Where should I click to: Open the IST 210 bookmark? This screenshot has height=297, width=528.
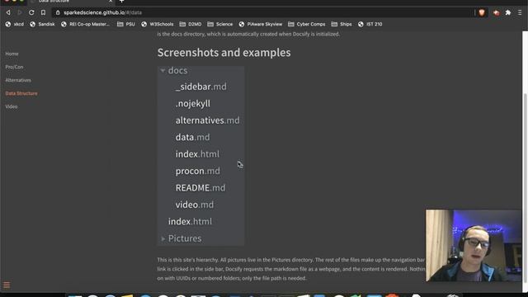coord(370,24)
